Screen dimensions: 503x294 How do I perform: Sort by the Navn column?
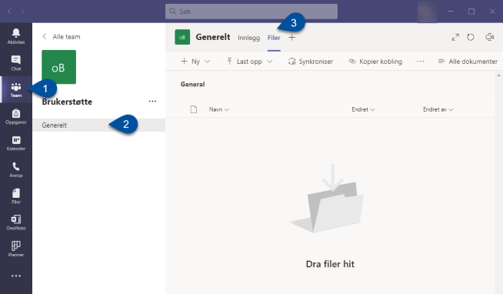pos(218,109)
